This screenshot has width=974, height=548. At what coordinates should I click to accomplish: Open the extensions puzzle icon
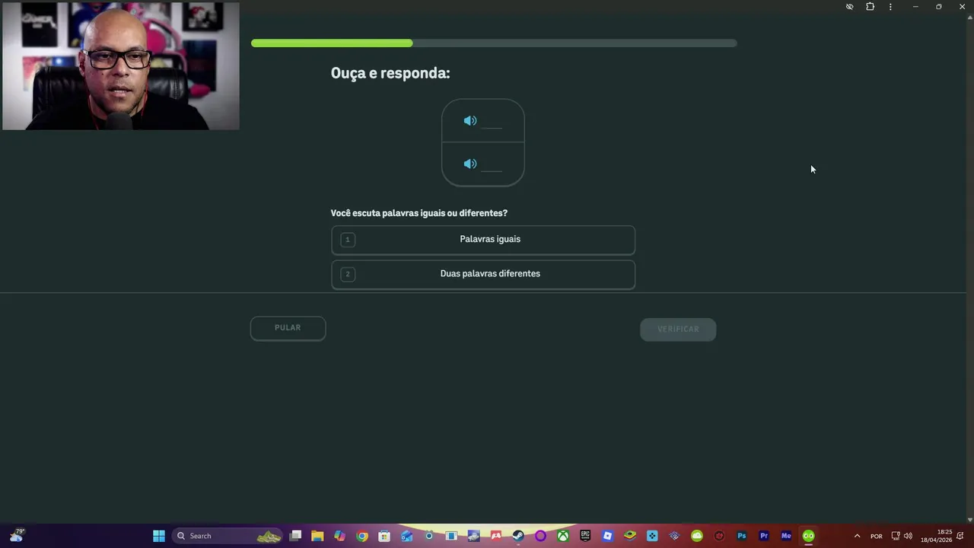click(871, 7)
